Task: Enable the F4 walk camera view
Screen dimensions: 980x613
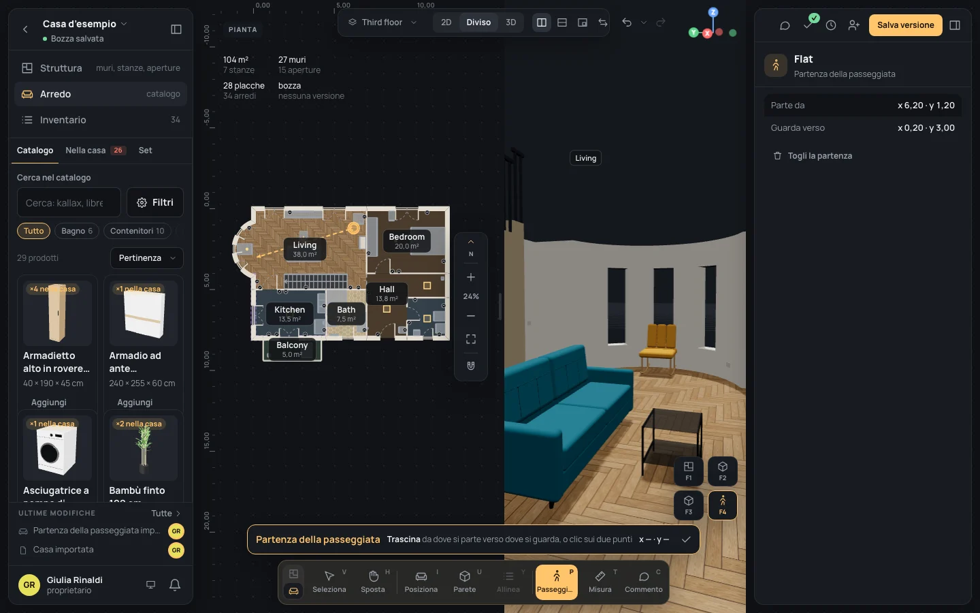Action: [x=723, y=505]
